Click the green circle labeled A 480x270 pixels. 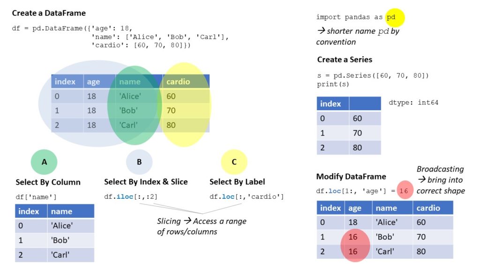(x=44, y=162)
